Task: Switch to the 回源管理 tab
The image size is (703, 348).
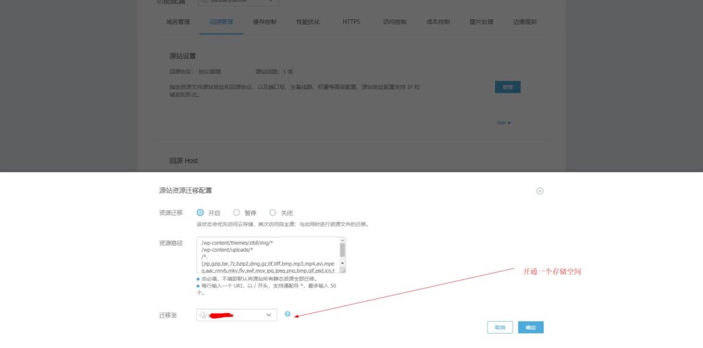Action: click(x=222, y=21)
